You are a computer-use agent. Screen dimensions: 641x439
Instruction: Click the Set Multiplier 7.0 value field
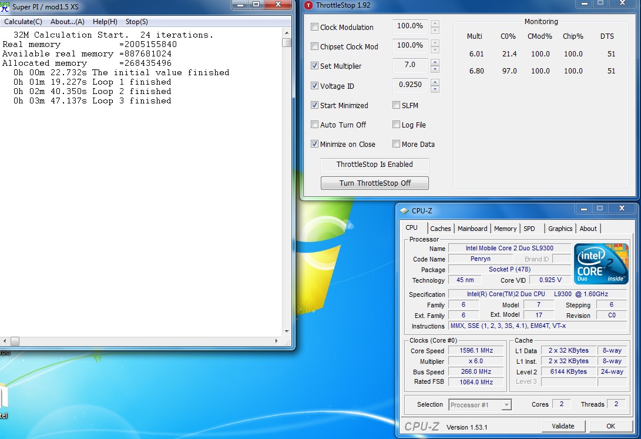pos(410,65)
